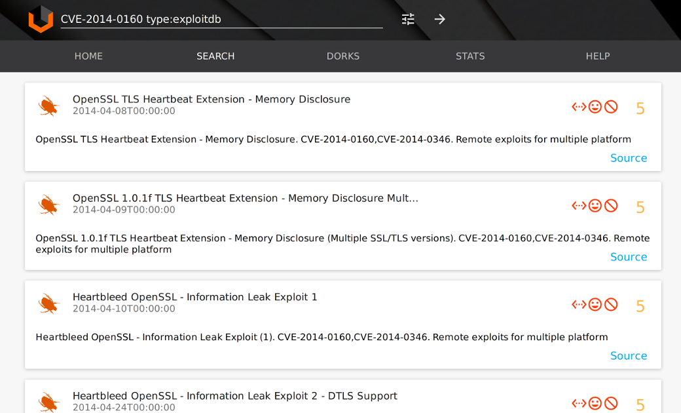Click prohibited circle icon in OpenSSL 1.0.1f row

[611, 205]
